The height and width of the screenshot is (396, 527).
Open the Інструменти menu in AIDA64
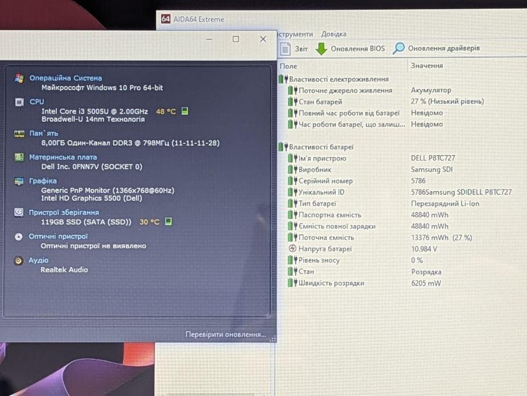click(x=295, y=34)
